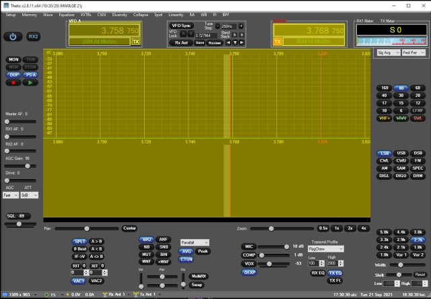Toggle VAC1 virtual audio cable

pos(79,281)
